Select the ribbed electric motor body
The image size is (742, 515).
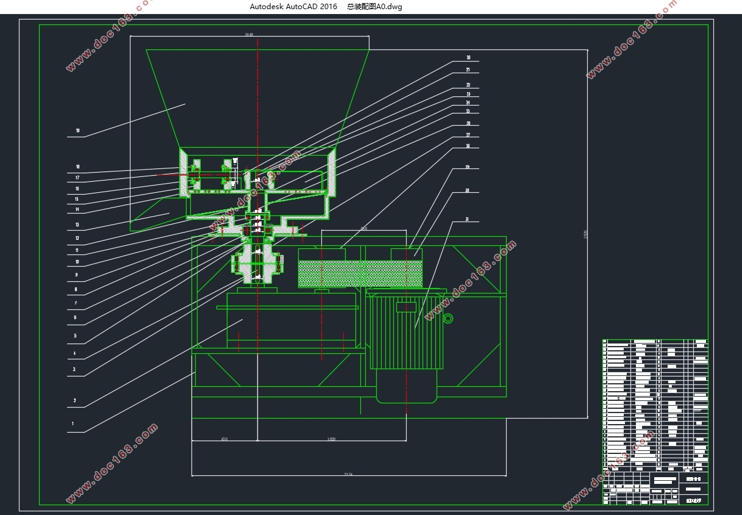407,333
